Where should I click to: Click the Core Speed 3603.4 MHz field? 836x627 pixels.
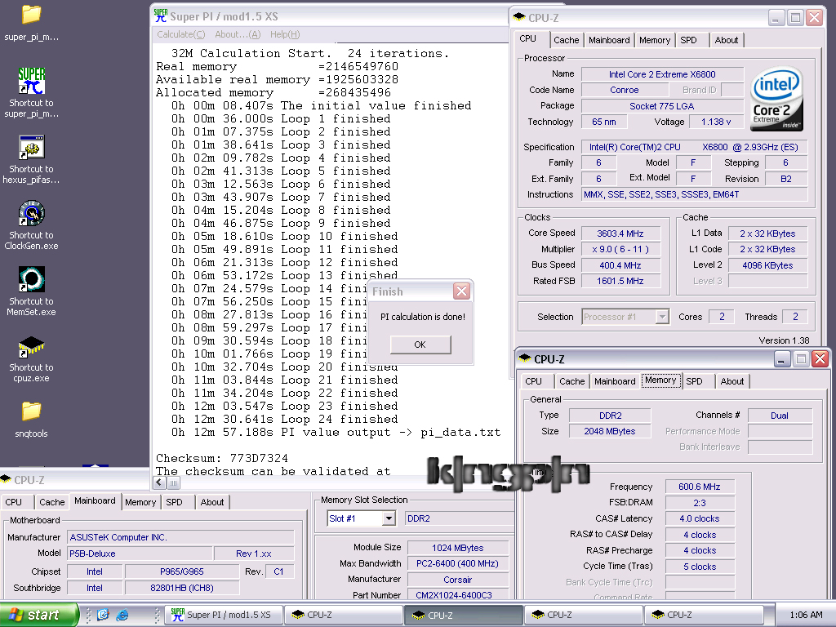coord(620,233)
